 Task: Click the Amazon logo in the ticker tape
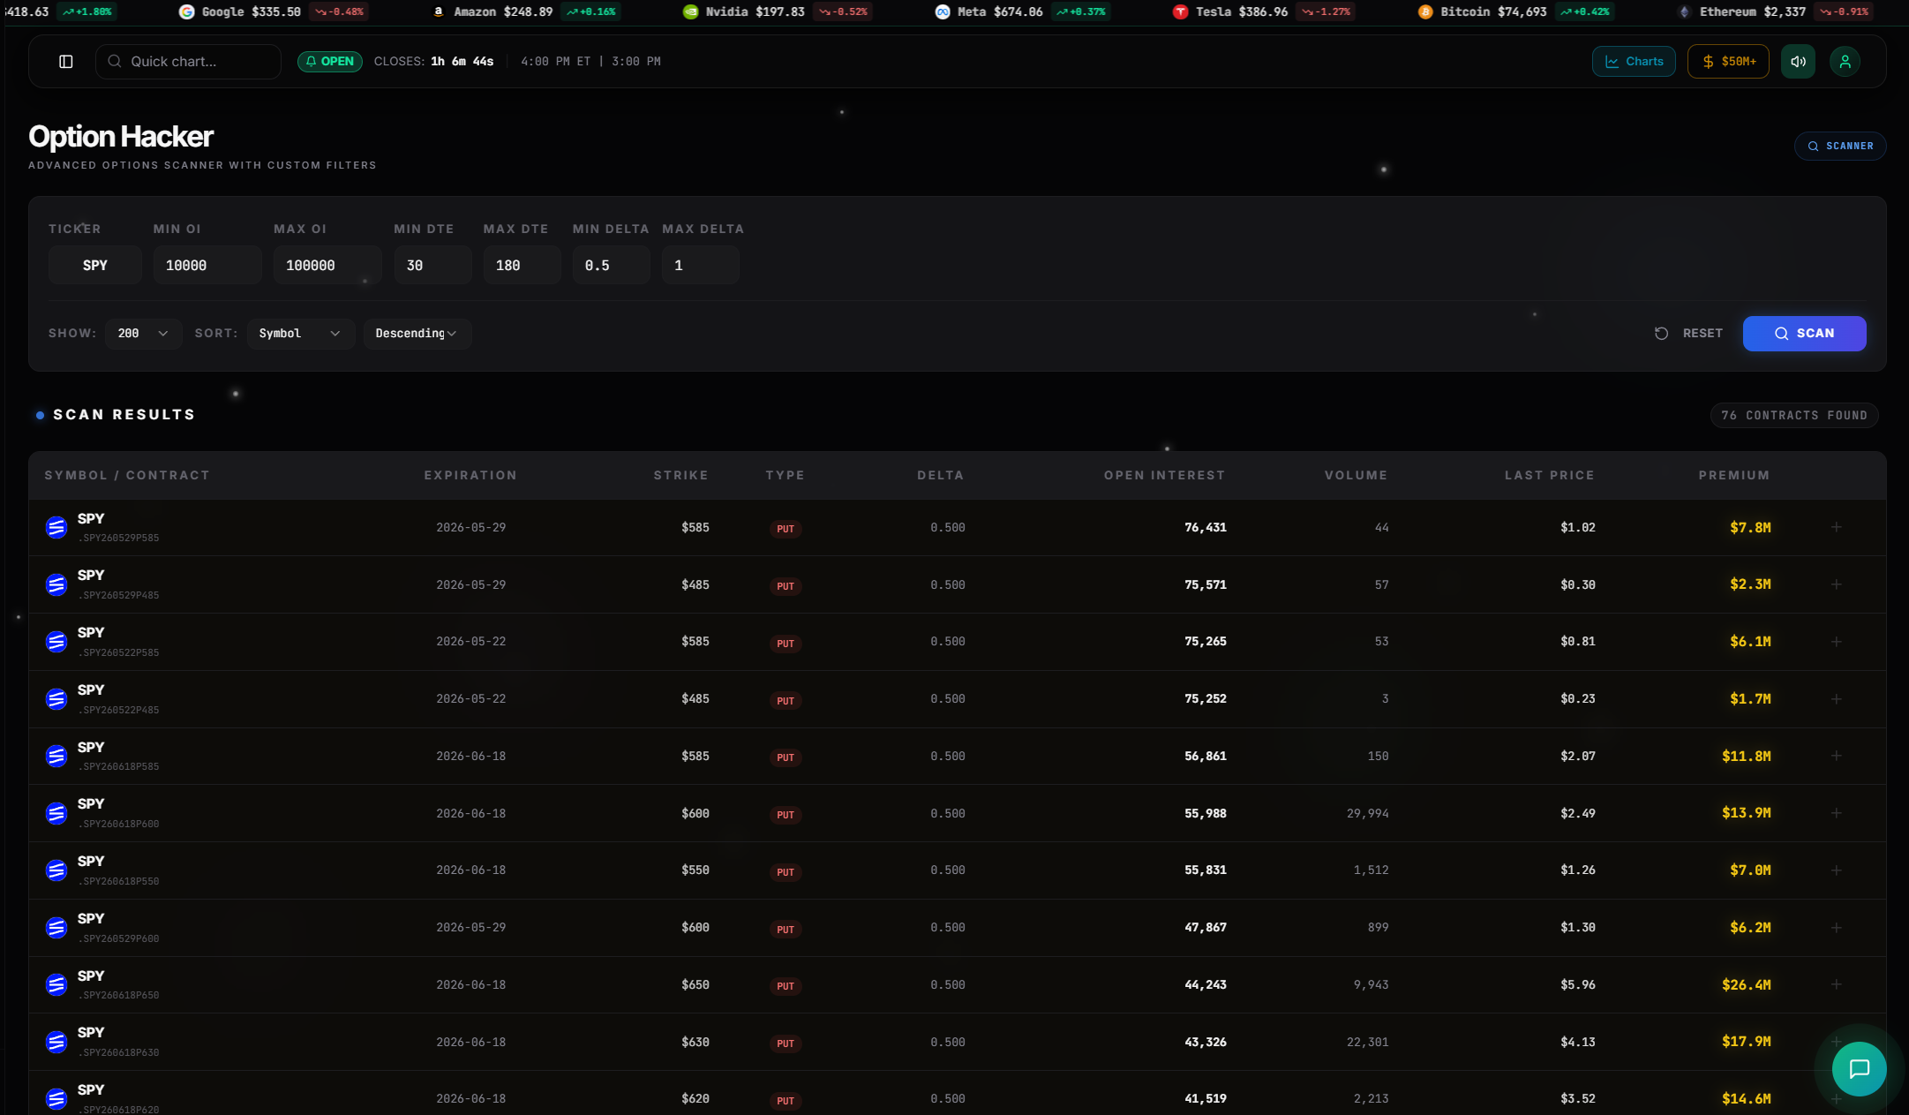[439, 11]
